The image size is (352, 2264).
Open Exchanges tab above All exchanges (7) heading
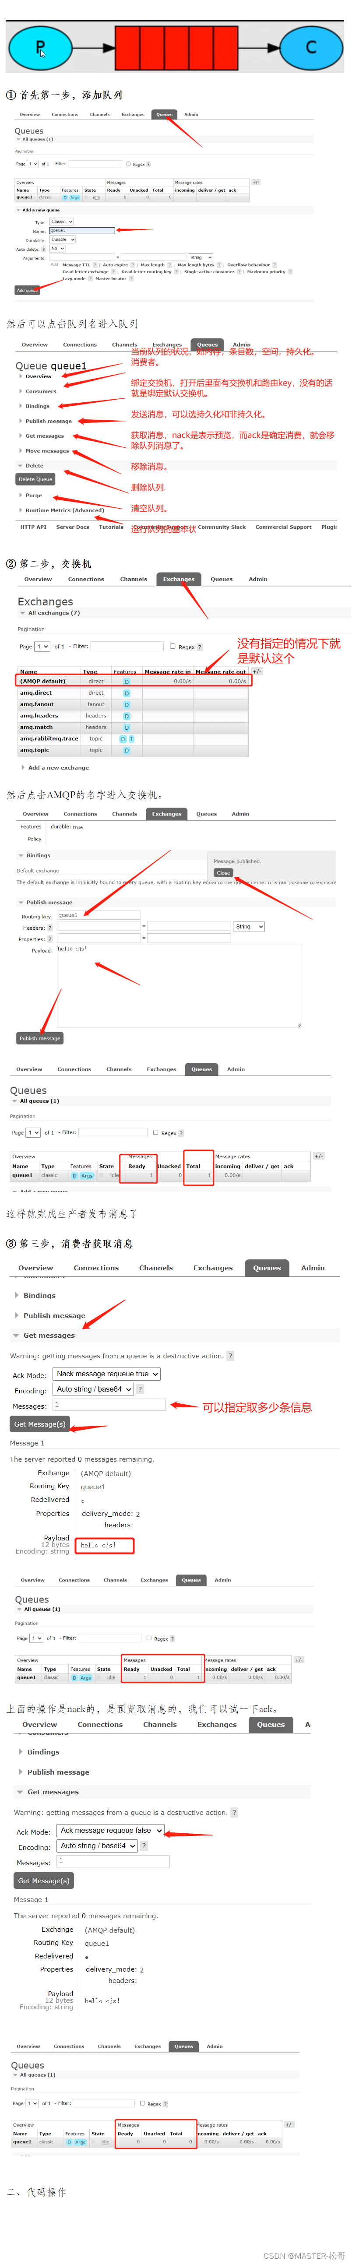pos(179,579)
